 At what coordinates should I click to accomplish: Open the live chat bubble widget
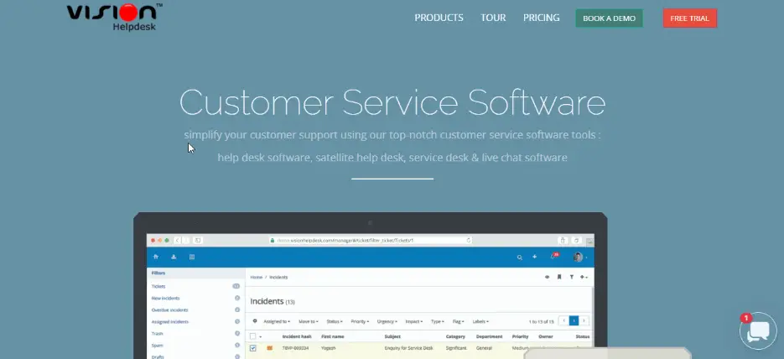click(758, 331)
